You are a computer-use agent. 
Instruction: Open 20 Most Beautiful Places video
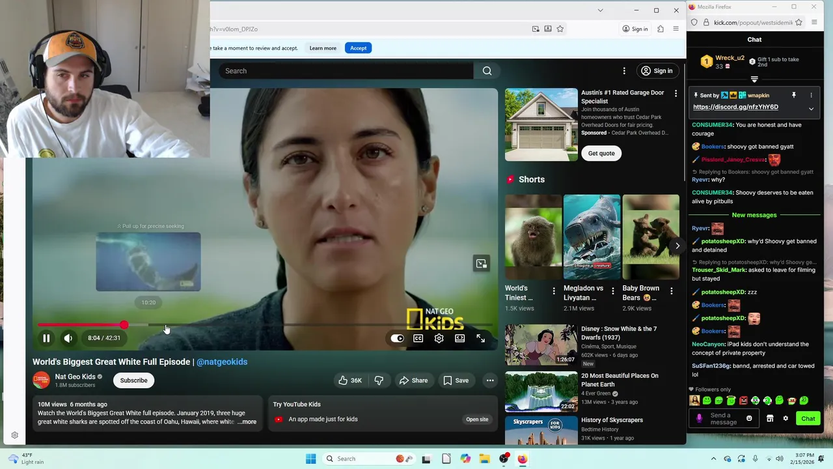[x=541, y=391]
